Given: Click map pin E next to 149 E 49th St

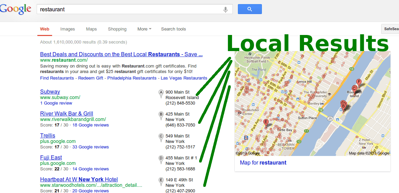Looking at the screenshot, I should (161, 181).
